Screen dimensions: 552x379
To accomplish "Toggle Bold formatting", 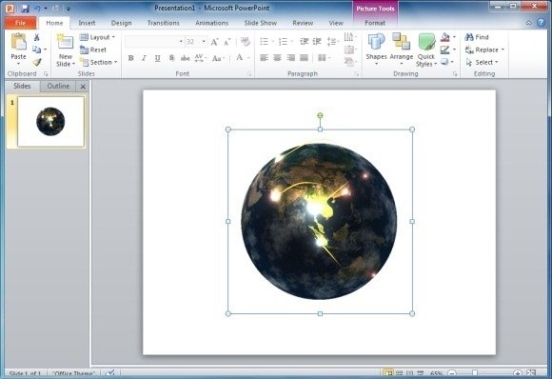I will [x=131, y=58].
